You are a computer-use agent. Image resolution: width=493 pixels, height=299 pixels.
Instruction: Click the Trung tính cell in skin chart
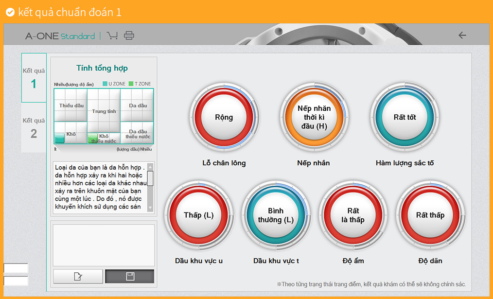point(104,111)
